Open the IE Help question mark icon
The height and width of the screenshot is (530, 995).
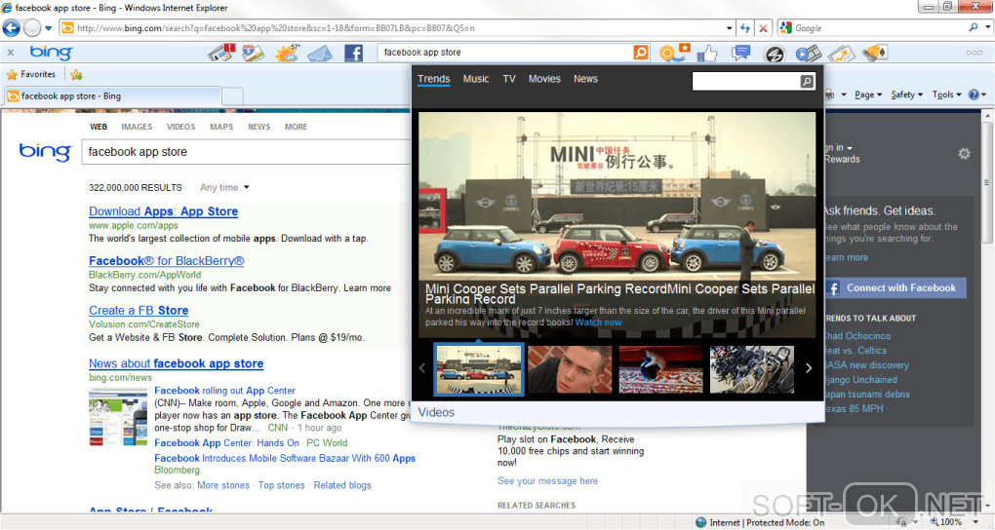(x=974, y=95)
